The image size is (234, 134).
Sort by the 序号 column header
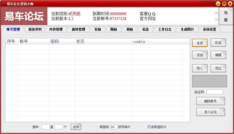[12, 41]
